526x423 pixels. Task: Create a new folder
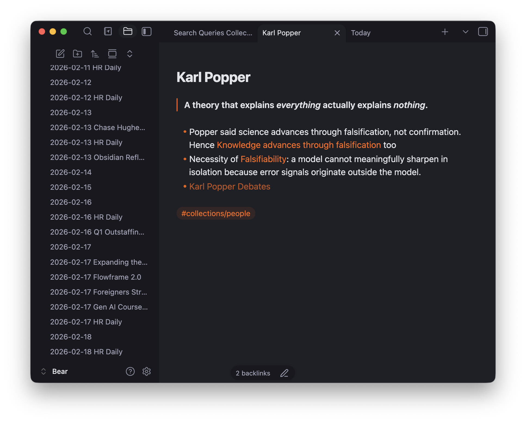pos(78,54)
